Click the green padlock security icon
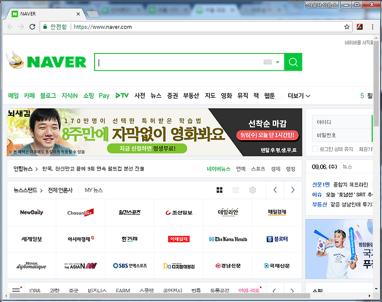The image size is (382, 302). click(x=45, y=27)
